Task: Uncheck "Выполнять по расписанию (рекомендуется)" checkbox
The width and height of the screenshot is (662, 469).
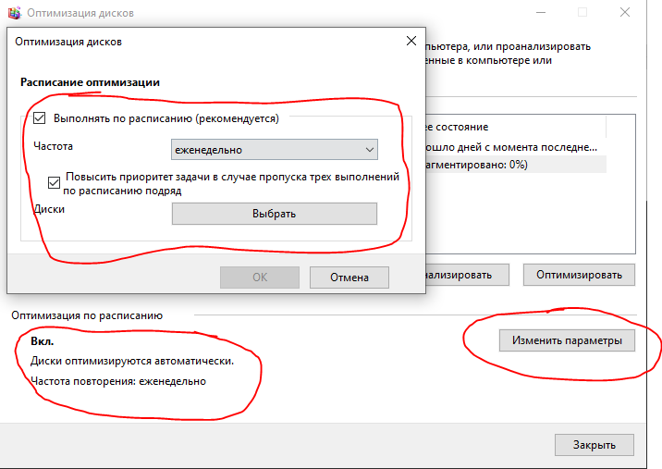Action: (39, 118)
